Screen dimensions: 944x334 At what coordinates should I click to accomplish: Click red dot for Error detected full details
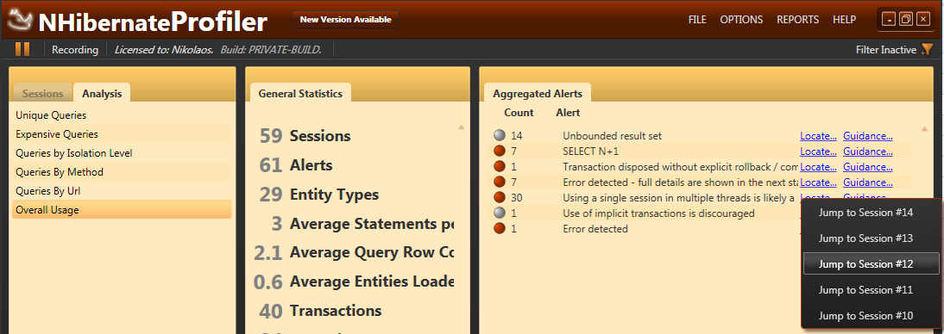click(499, 182)
